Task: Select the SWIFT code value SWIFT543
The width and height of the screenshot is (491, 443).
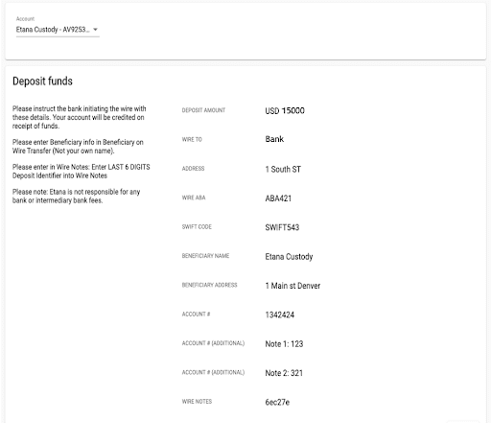Action: [x=282, y=227]
